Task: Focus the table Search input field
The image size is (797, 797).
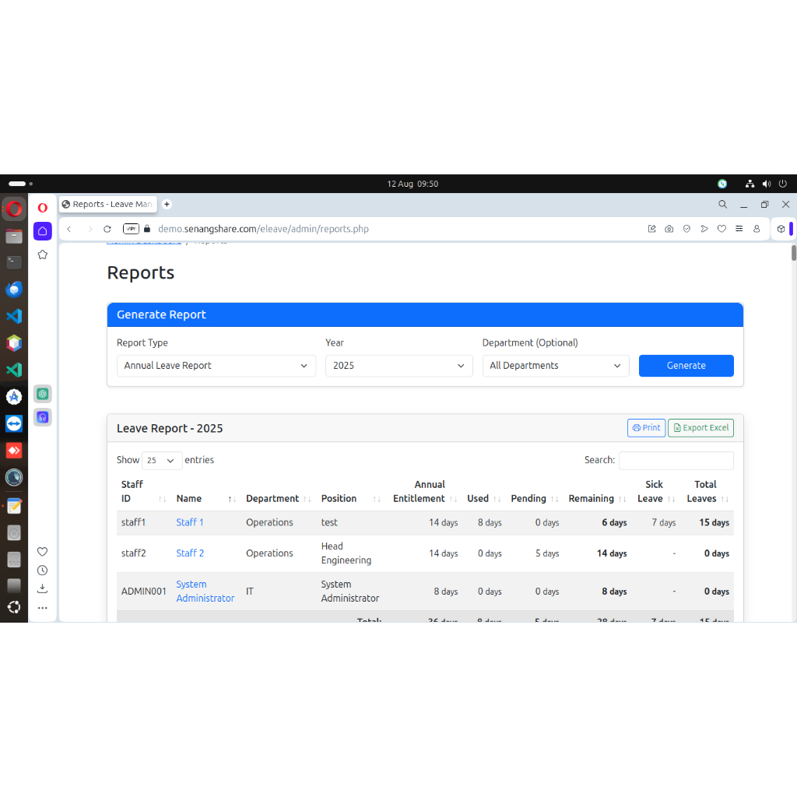Action: pos(676,460)
